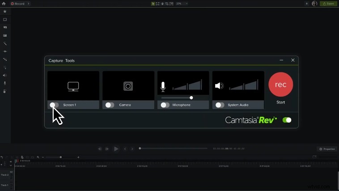Enable the Microphone toggle

coord(165,105)
